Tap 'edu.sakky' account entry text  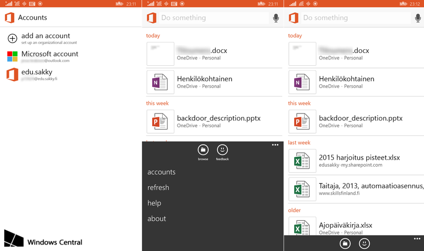point(37,72)
